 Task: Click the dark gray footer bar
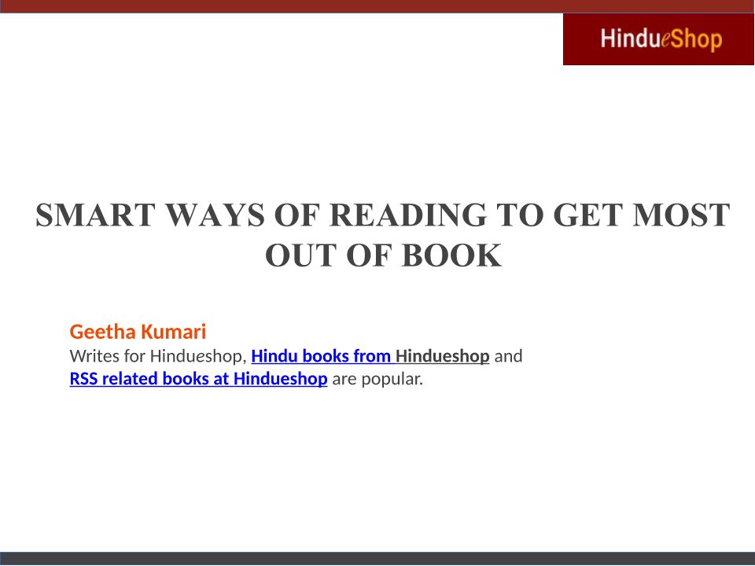(x=377, y=558)
